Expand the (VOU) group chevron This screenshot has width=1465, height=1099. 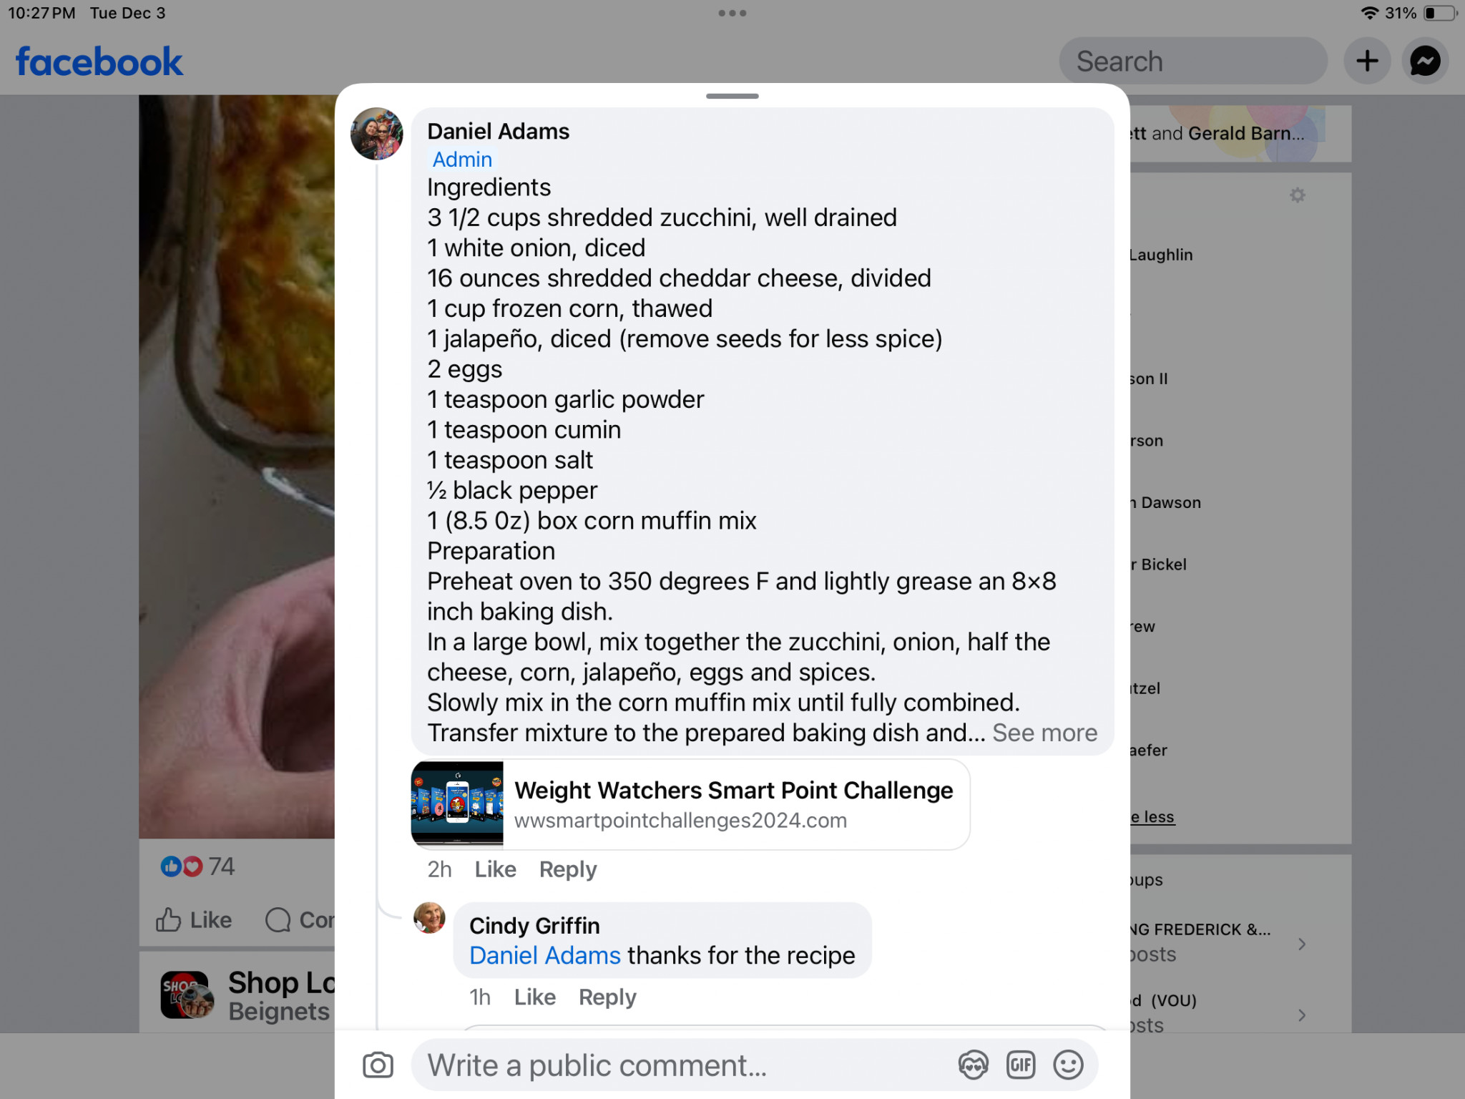(1302, 1015)
